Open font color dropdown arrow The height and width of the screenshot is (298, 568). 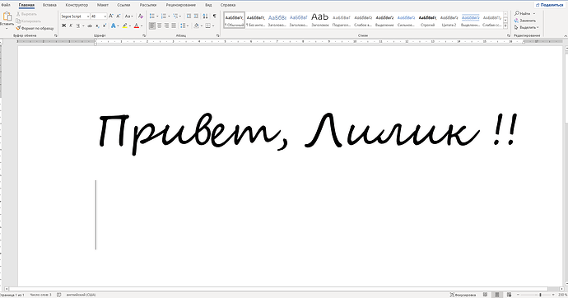(x=142, y=26)
